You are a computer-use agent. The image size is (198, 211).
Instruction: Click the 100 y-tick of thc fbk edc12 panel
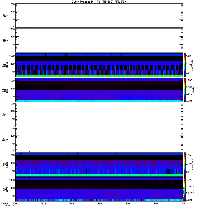pyautogui.click(x=13, y=163)
